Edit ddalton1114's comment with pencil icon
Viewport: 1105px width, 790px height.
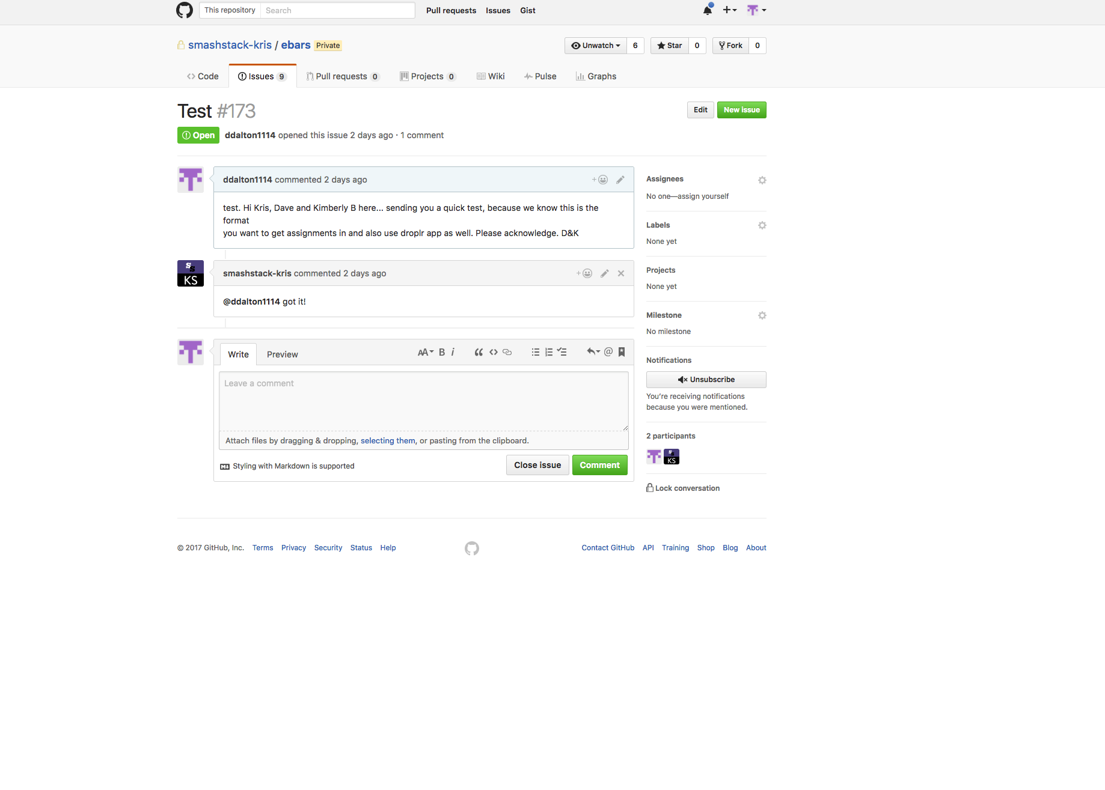point(620,180)
